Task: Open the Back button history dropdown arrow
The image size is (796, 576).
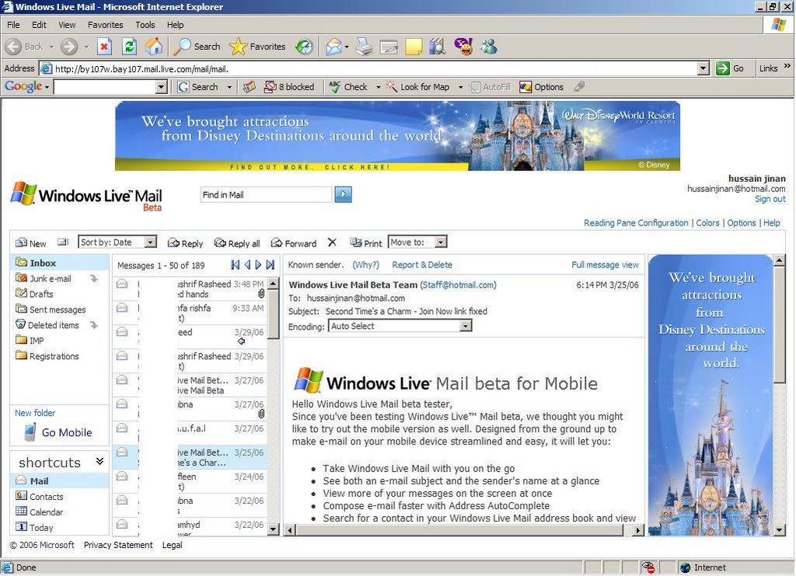Action: [x=51, y=47]
